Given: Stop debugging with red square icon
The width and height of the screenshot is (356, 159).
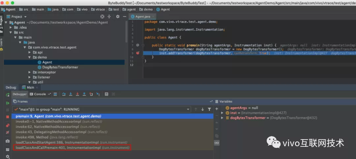Looking at the screenshot, I should [8, 117].
